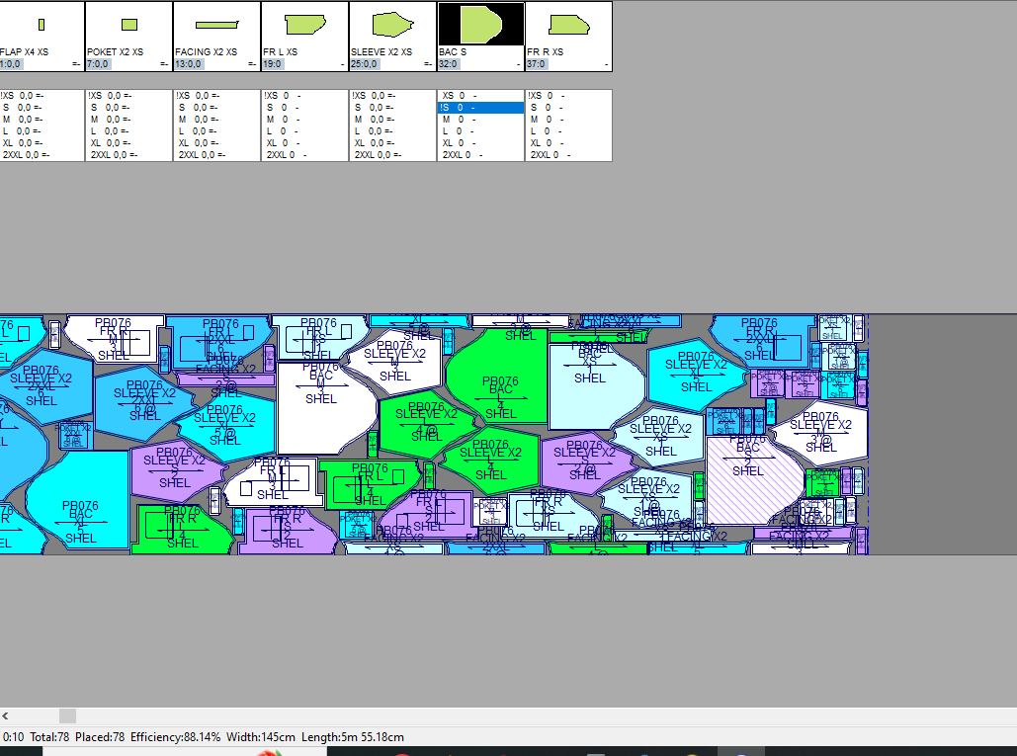This screenshot has width=1017, height=756.
Task: Select the FLAP X4 XS piece thumbnail
Action: tap(42, 25)
